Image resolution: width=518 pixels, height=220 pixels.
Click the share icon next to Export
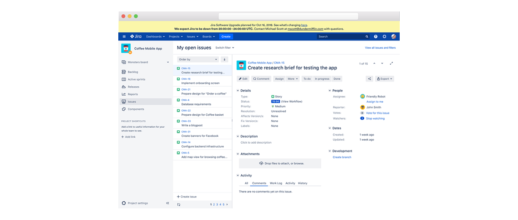tap(370, 79)
